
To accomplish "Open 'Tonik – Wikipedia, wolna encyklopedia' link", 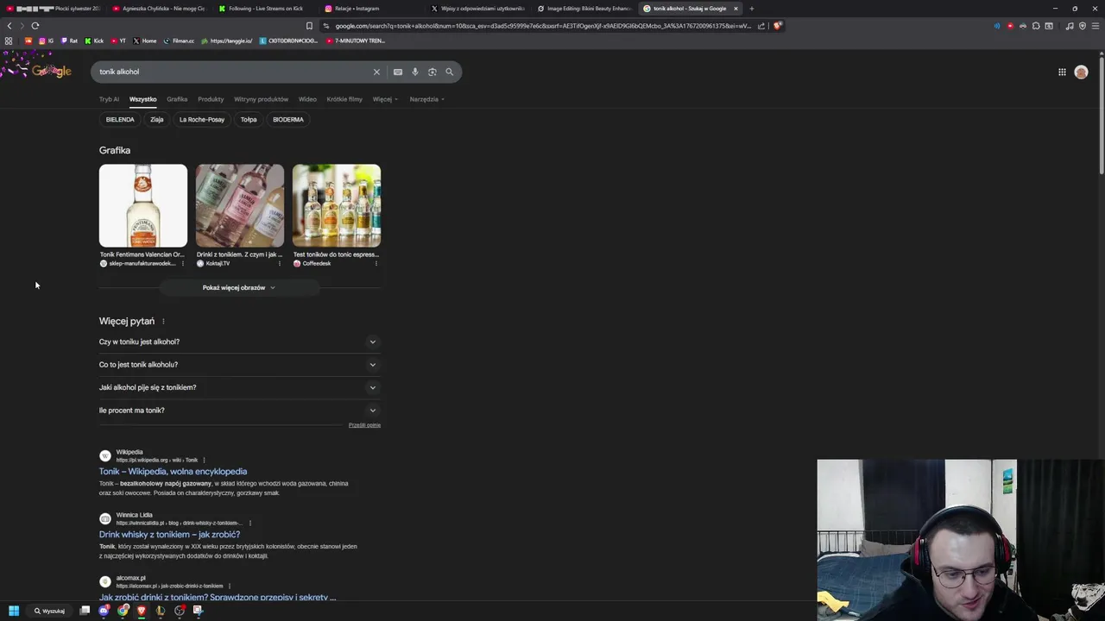I will [173, 472].
